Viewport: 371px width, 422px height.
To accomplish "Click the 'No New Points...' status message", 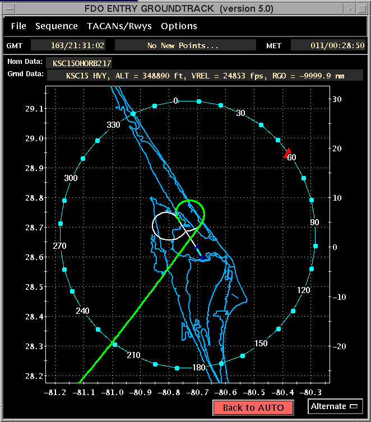I will click(183, 46).
